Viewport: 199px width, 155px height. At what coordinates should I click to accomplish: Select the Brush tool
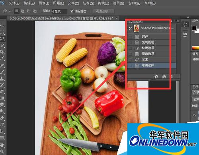[2, 72]
